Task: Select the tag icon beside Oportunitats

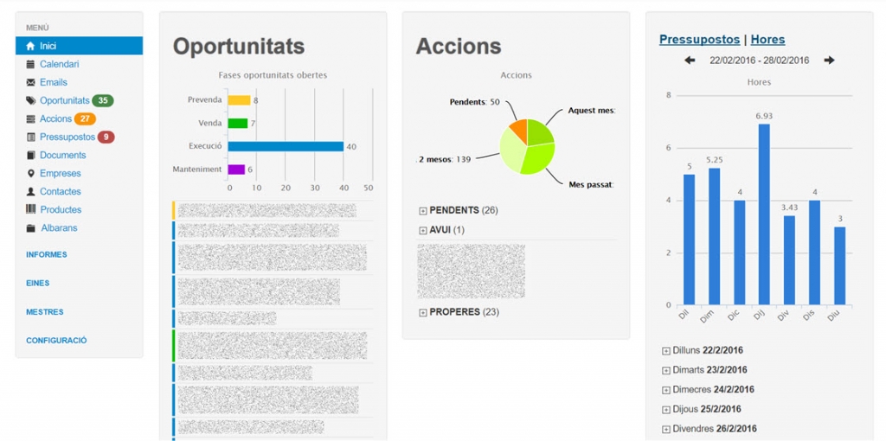Action: click(x=30, y=101)
